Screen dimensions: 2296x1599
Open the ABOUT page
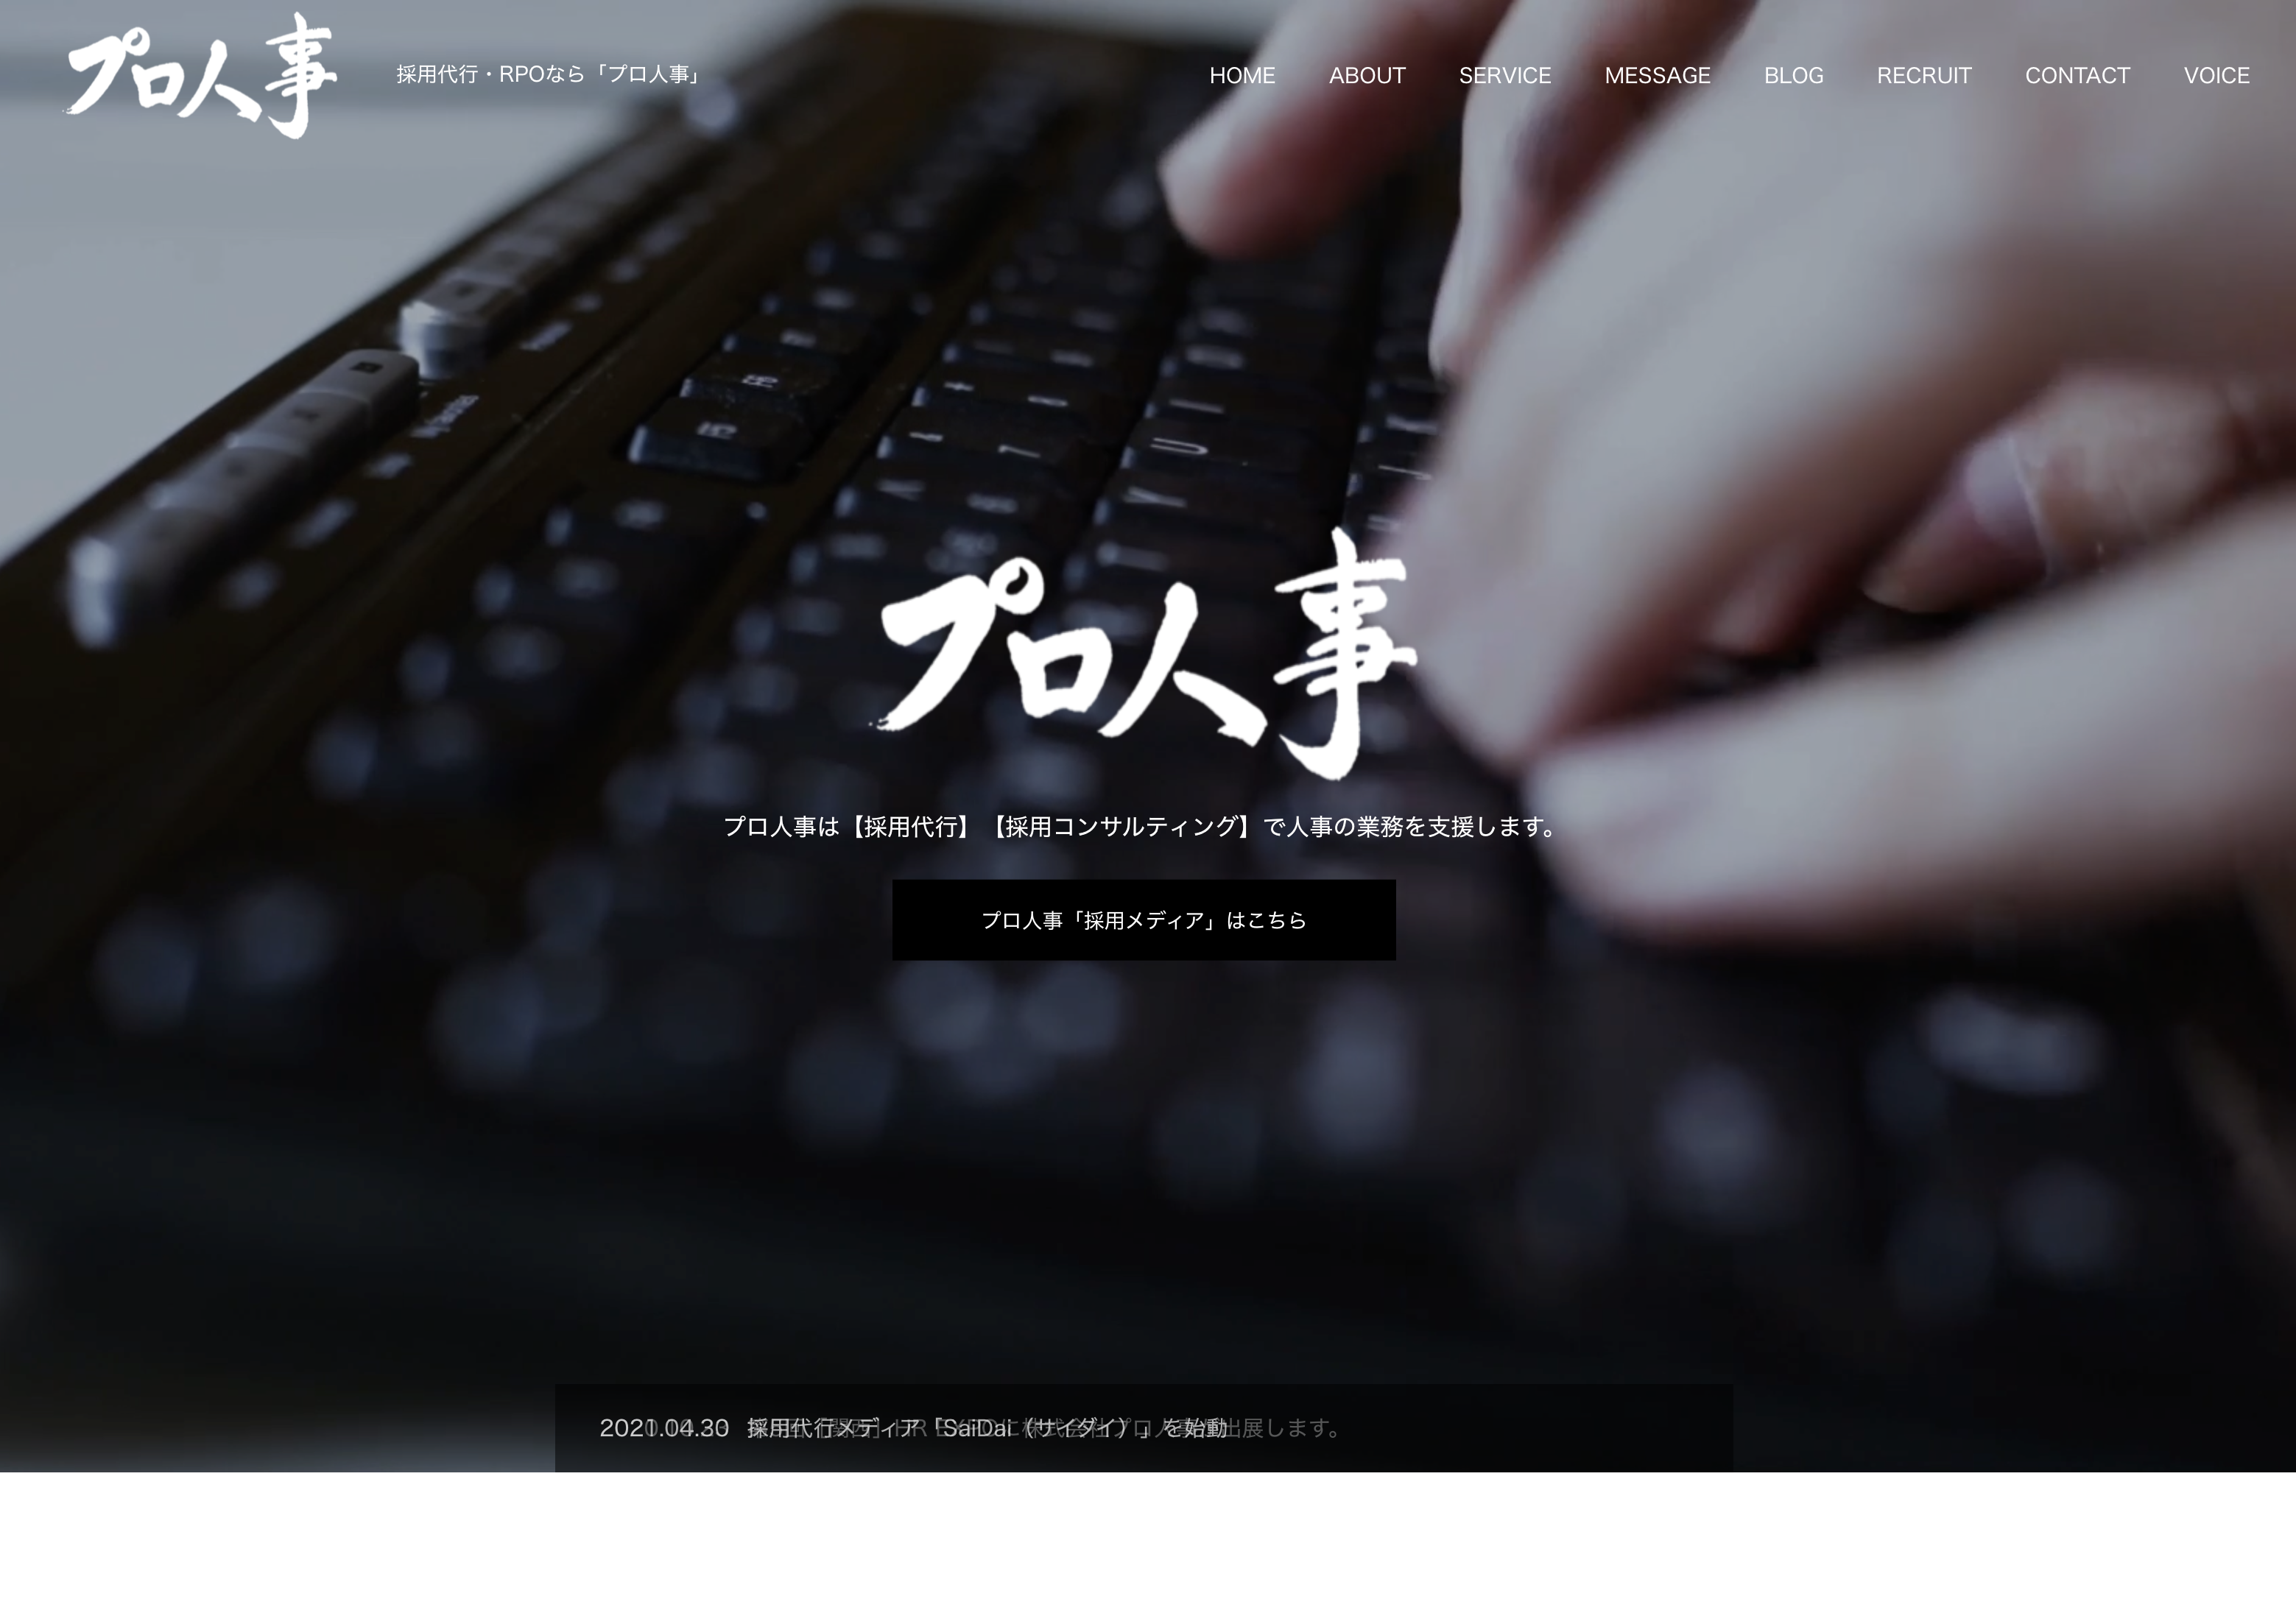(x=1366, y=73)
